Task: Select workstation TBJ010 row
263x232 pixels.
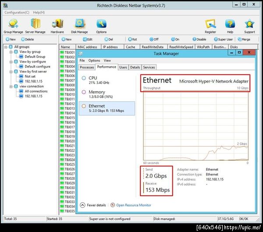Action: coord(68,95)
